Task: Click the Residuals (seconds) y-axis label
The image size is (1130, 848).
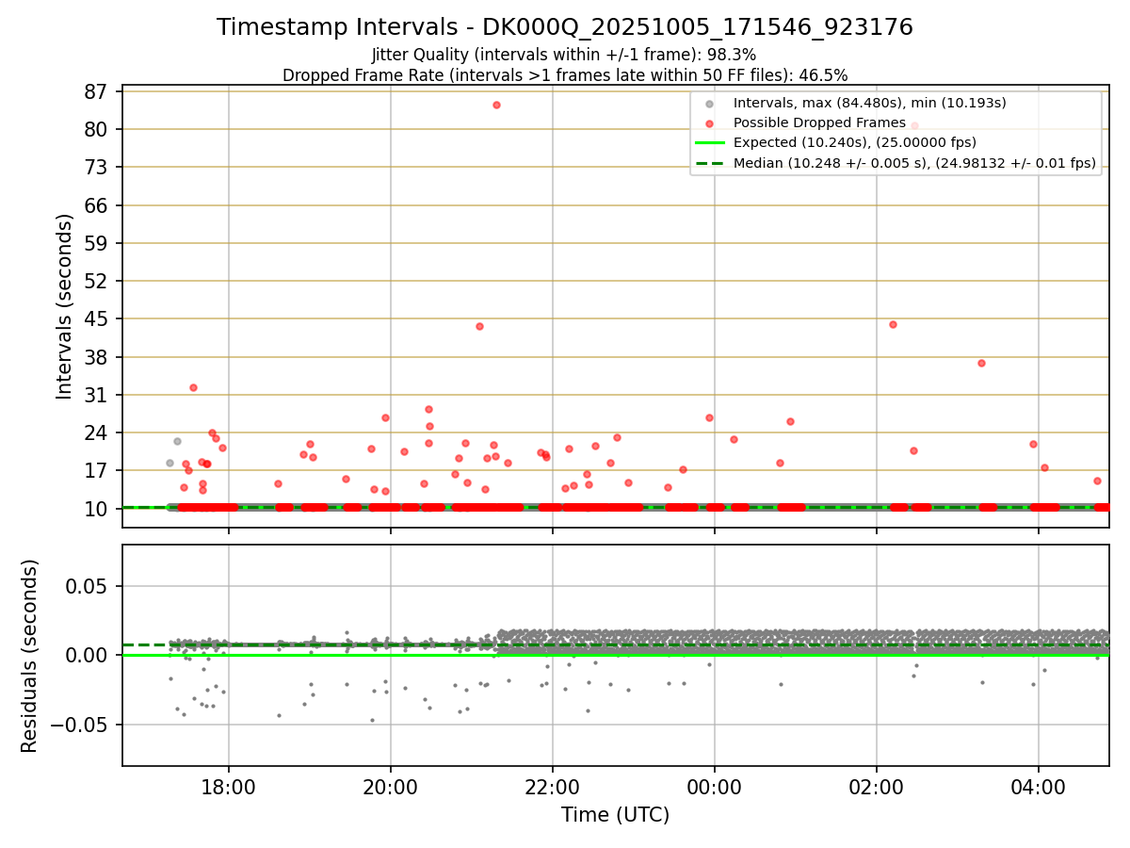Action: 30,656
